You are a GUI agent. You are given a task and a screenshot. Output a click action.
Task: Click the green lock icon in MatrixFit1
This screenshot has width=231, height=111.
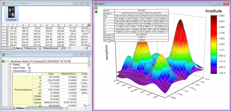tap(3, 61)
